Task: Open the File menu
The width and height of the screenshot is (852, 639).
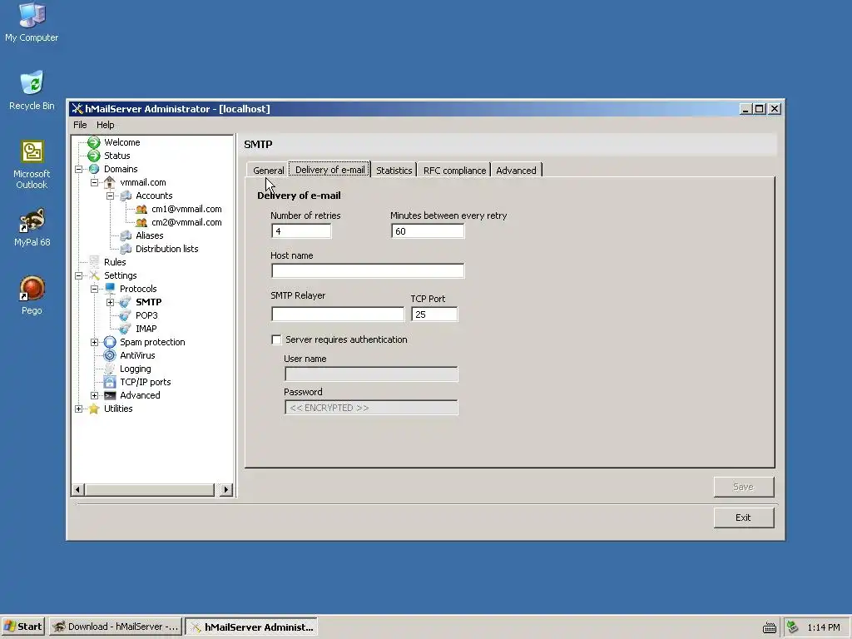Action: pyautogui.click(x=80, y=125)
